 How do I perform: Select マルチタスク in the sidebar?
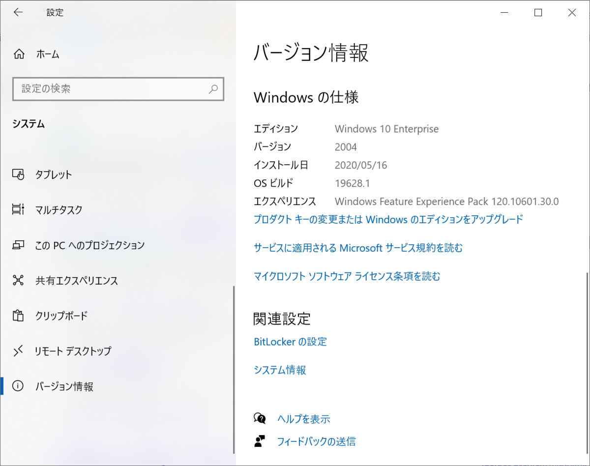pyautogui.click(x=117, y=210)
